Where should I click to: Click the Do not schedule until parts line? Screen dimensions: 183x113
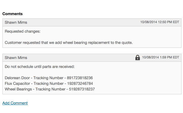tap(40, 67)
